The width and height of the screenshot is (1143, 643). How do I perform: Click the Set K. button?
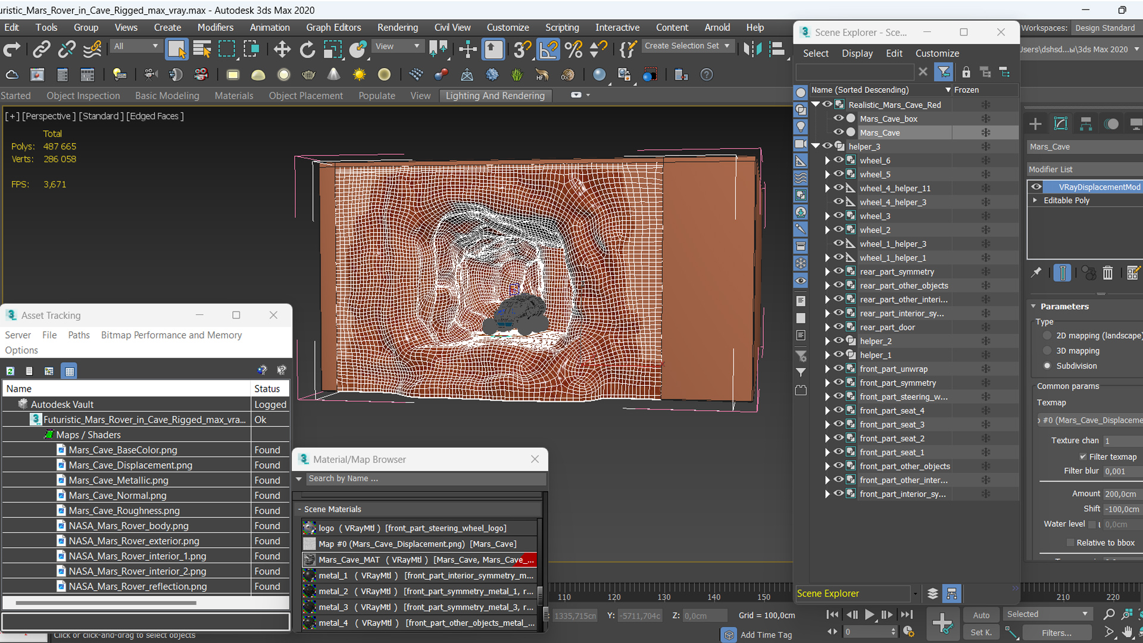pyautogui.click(x=980, y=632)
